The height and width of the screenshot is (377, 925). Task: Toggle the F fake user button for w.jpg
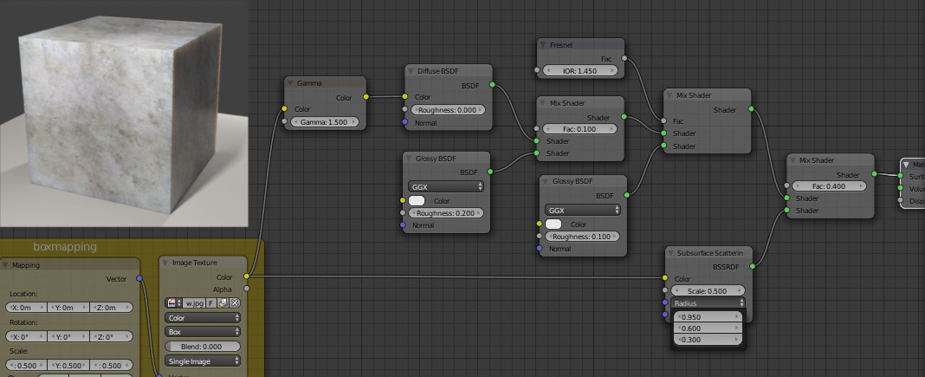211,302
